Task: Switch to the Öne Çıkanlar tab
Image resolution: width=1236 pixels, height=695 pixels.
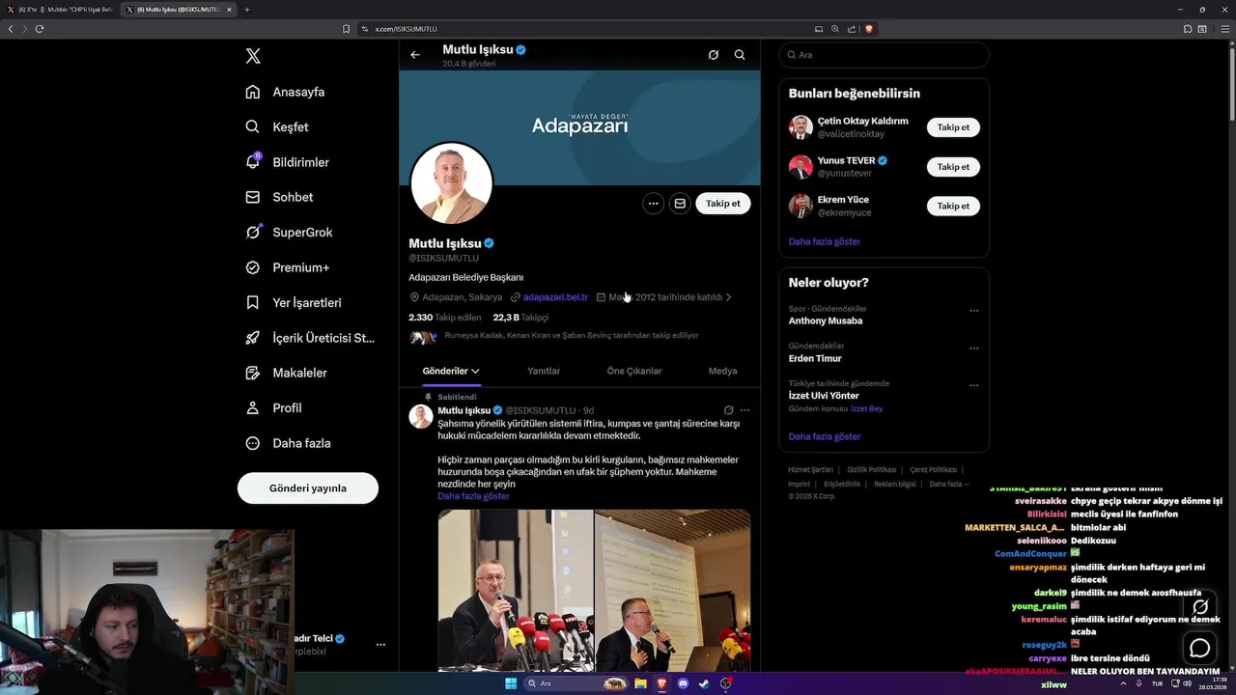Action: (634, 372)
